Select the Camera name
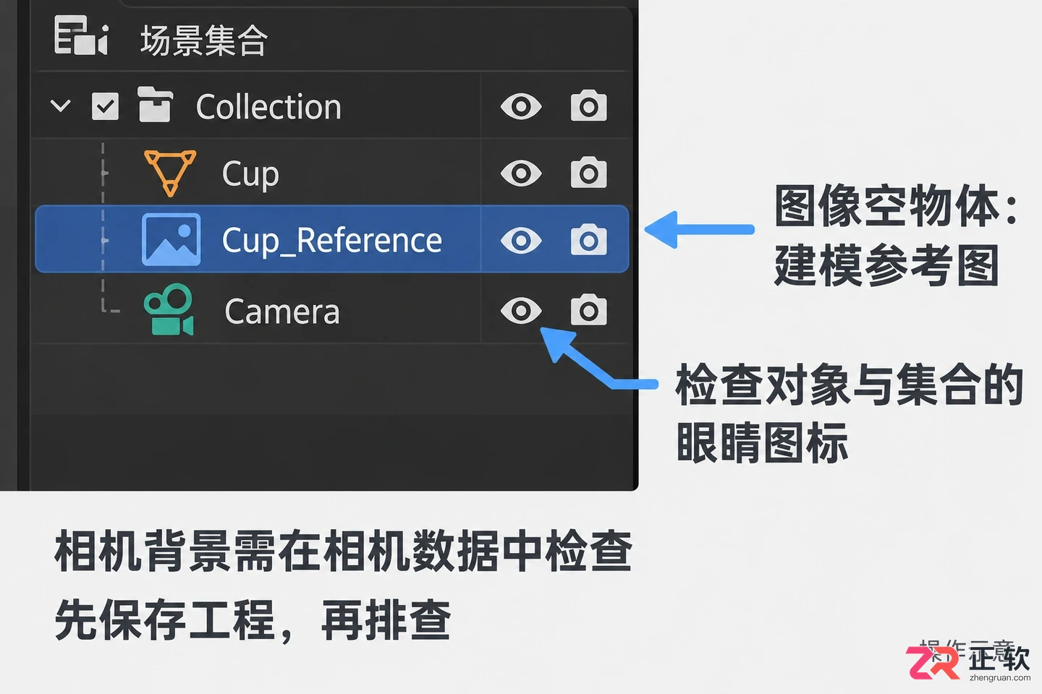Viewport: 1042px width, 694px height. coord(282,312)
